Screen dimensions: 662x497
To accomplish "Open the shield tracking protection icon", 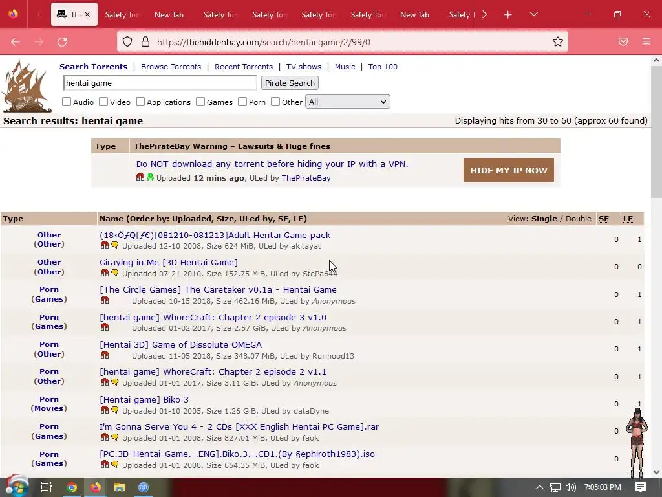I will tap(127, 41).
